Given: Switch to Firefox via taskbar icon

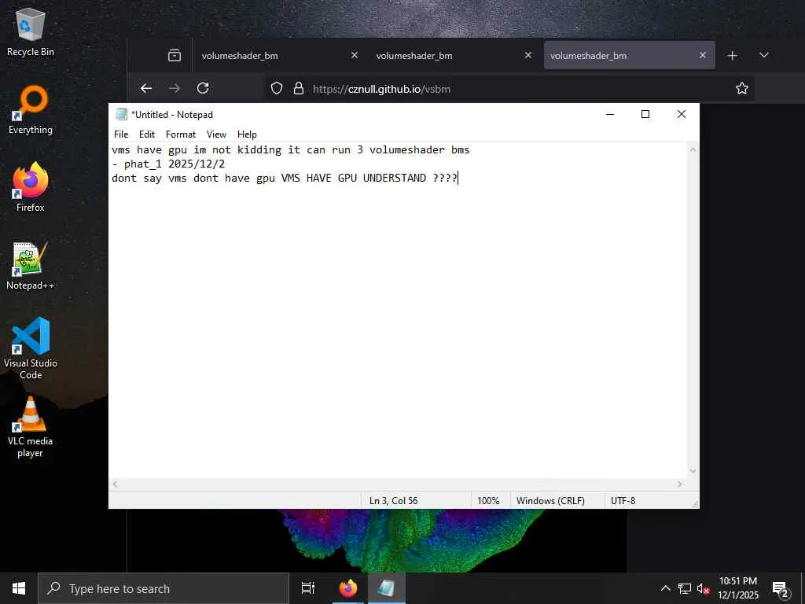Looking at the screenshot, I should click(348, 588).
